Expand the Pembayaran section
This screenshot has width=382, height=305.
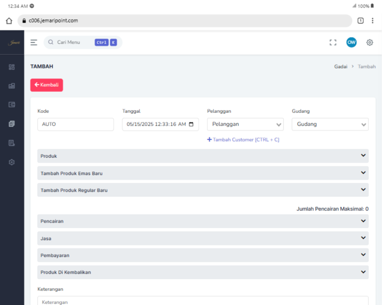coord(203,255)
